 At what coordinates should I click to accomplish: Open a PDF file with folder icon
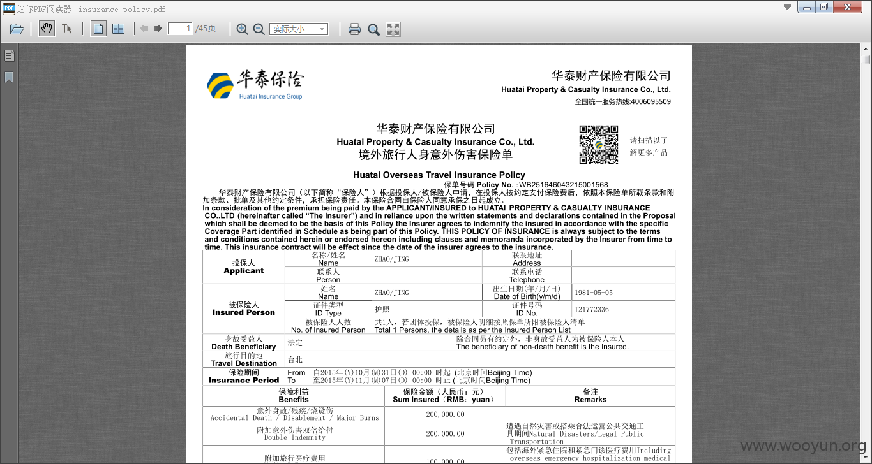pyautogui.click(x=17, y=29)
